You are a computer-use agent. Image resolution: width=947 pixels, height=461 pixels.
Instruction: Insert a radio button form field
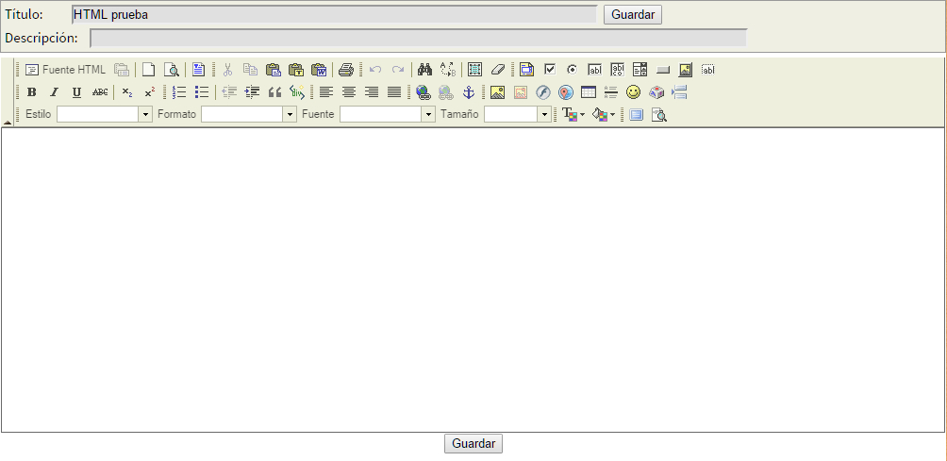pos(572,70)
